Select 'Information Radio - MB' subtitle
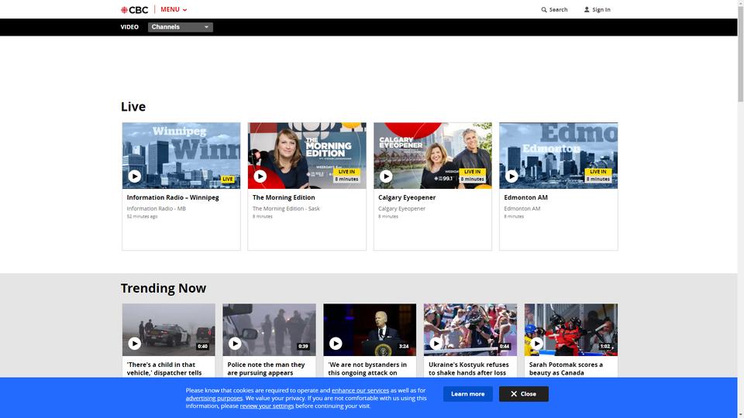The height and width of the screenshot is (418, 744). tap(156, 208)
